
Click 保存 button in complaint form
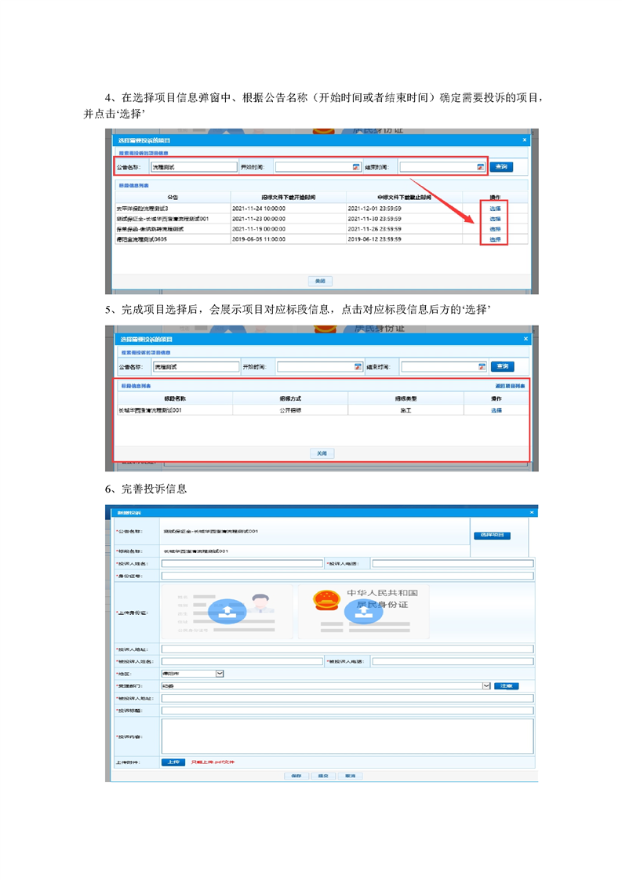[296, 776]
